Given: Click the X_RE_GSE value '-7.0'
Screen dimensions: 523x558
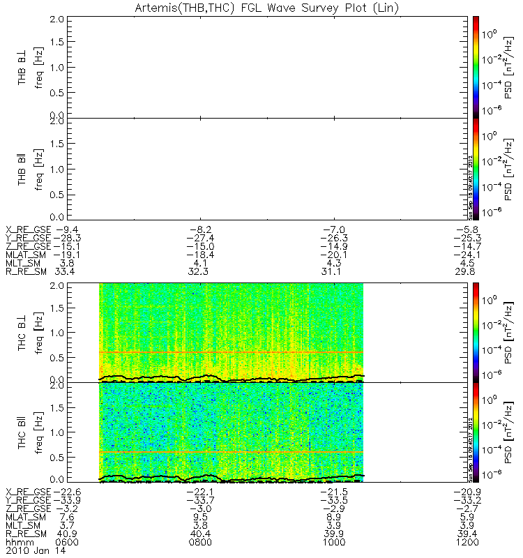Looking at the screenshot, I should click(334, 230).
